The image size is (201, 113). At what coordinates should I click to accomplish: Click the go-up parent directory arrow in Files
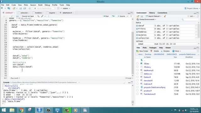tap(142, 60)
